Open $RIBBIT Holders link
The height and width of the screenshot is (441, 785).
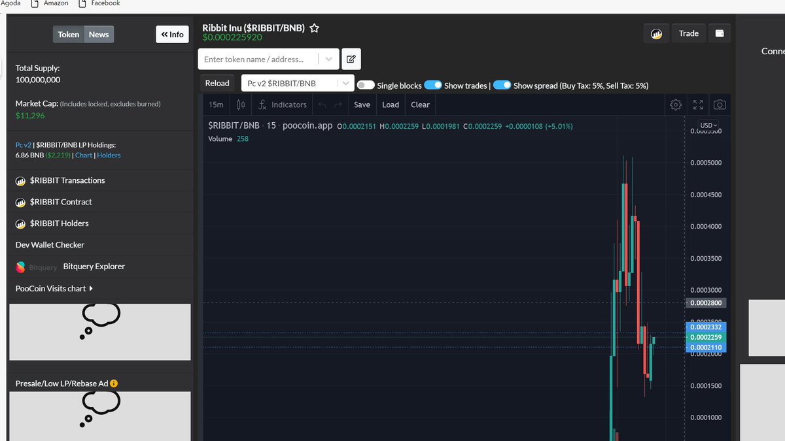60,223
